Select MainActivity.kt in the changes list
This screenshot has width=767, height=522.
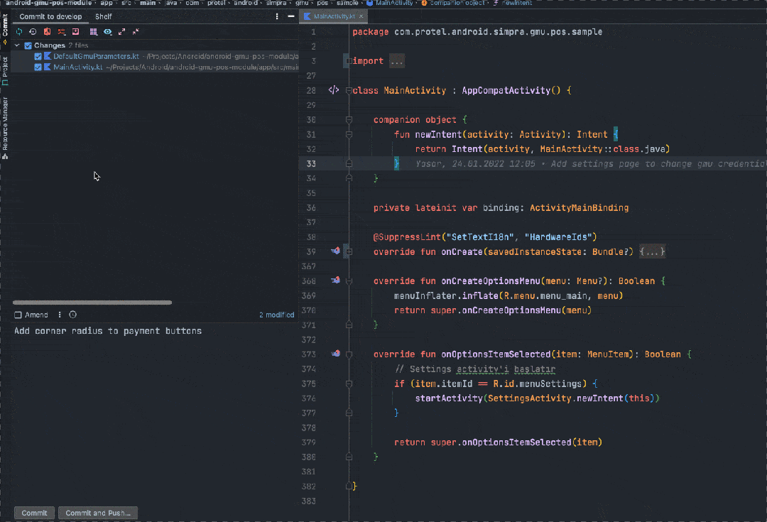tap(78, 67)
